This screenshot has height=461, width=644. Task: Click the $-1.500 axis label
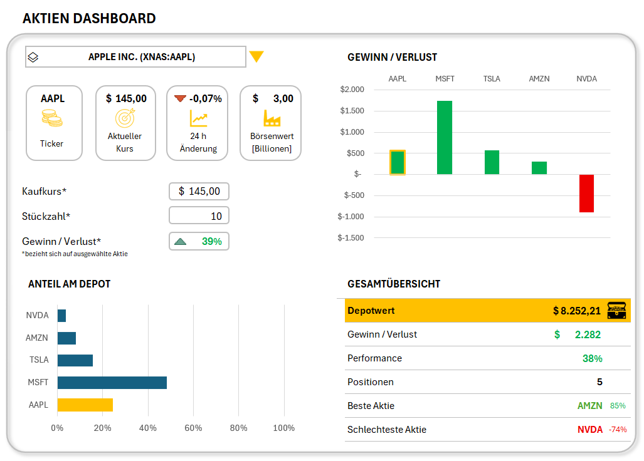tap(351, 238)
